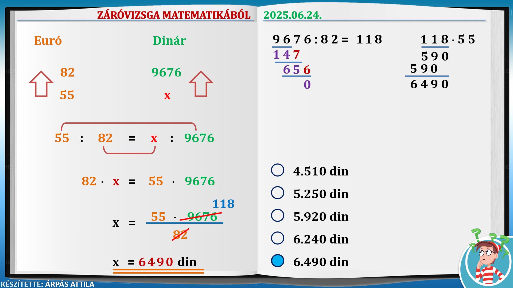Choose the 5.920 din answer option

[x=277, y=215]
